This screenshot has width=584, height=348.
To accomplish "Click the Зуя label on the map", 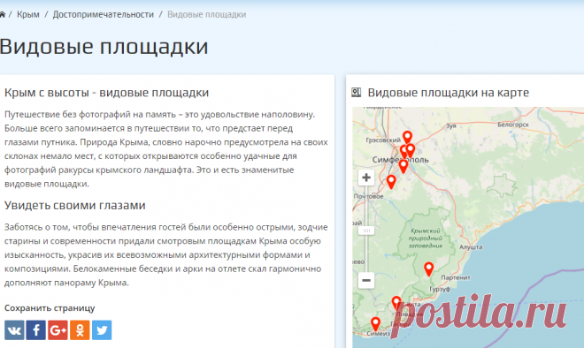I will (451, 125).
